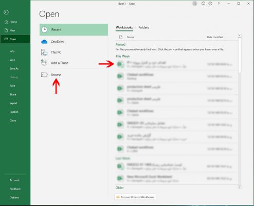
Task: Click the smiley face feedback icon
Action: pos(203,4)
